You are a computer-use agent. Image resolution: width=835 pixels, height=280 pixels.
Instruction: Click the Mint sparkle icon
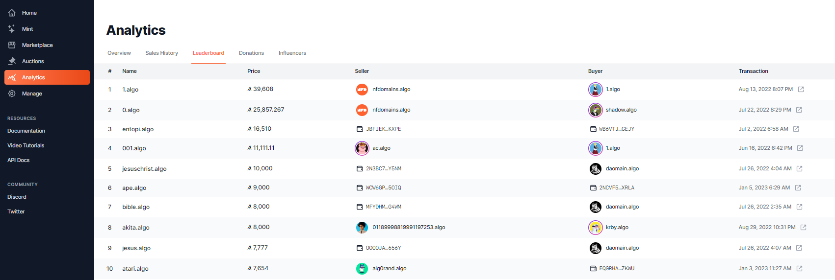point(12,29)
